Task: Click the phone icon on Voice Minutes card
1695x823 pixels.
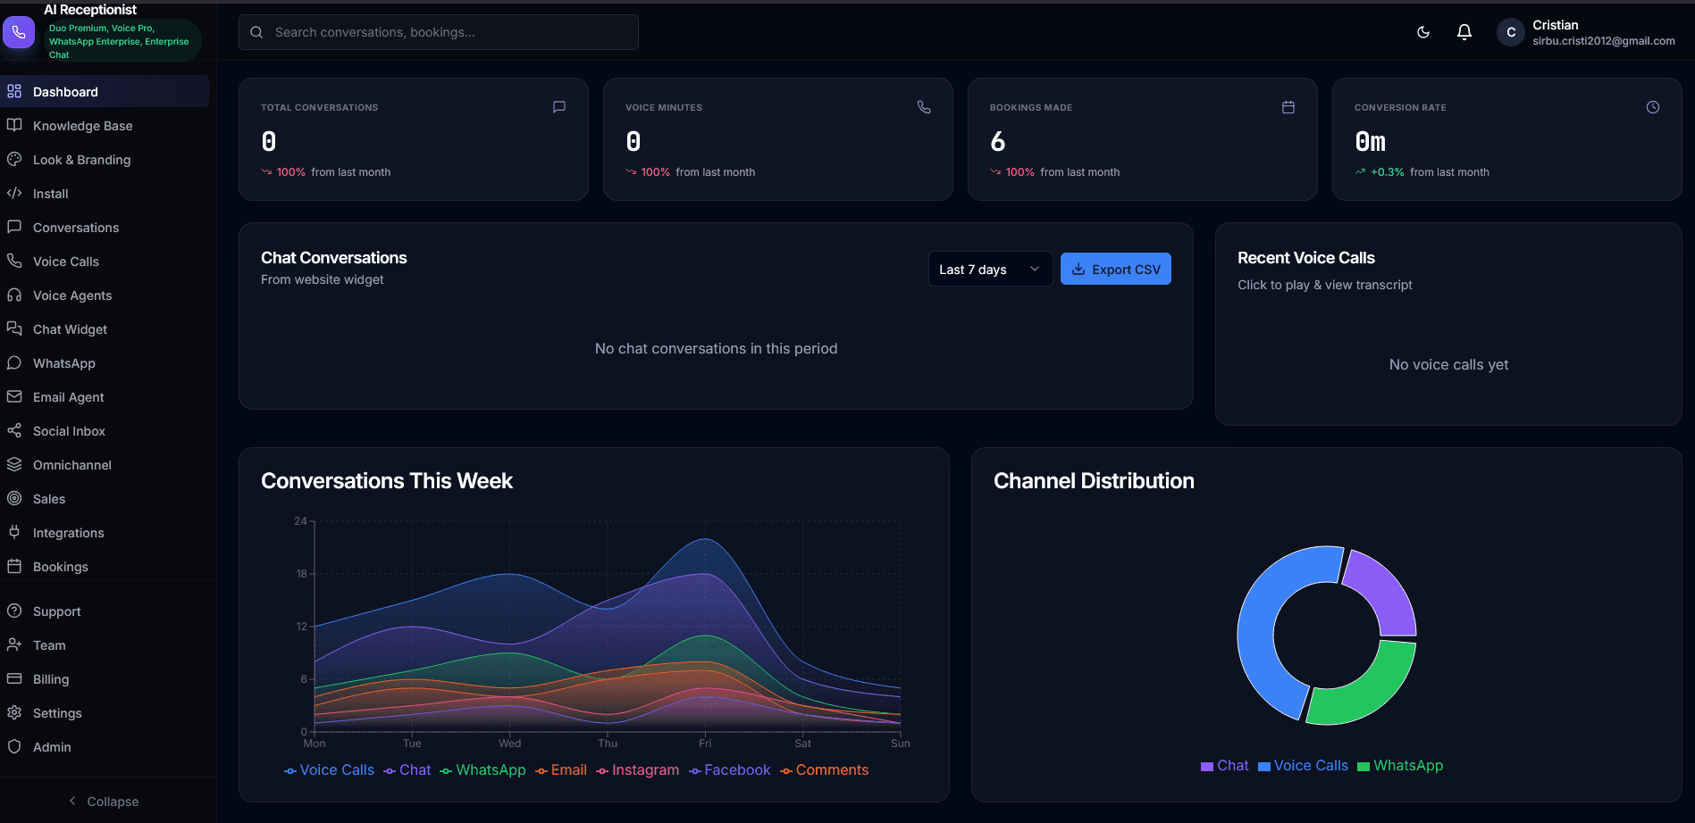Action: [924, 107]
